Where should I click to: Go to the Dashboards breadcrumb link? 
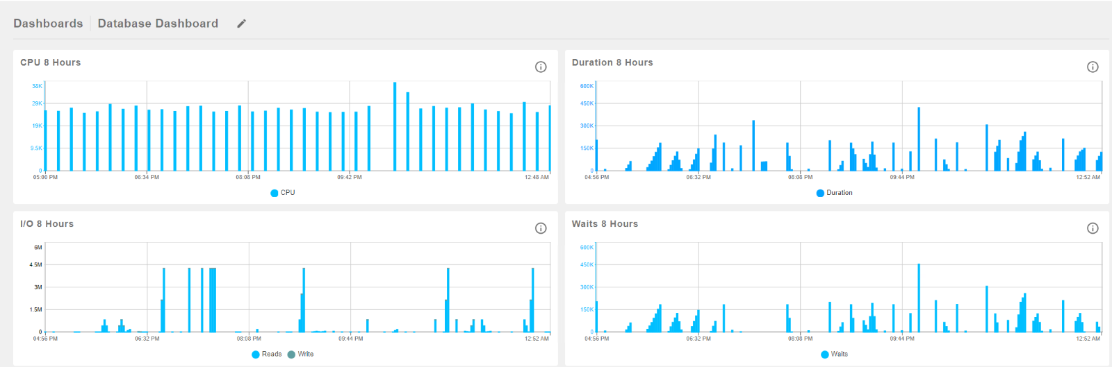point(48,24)
